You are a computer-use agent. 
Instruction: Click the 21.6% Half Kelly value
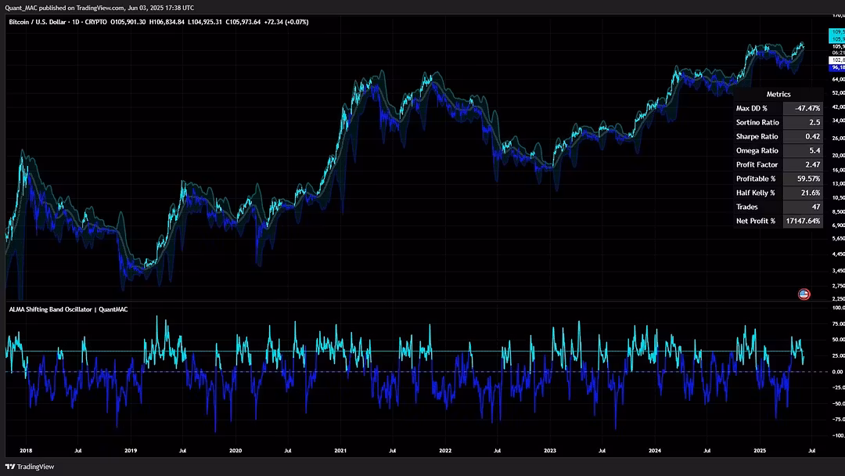(x=811, y=193)
